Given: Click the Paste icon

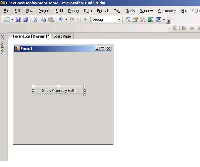Looking at the screenshot, I should (x=51, y=20).
